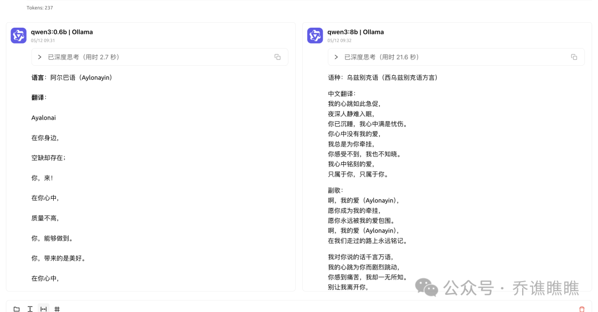Screen dimensions: 598x312
Task: Click the qwen3:0.6b model avatar icon
Action: pyautogui.click(x=18, y=35)
